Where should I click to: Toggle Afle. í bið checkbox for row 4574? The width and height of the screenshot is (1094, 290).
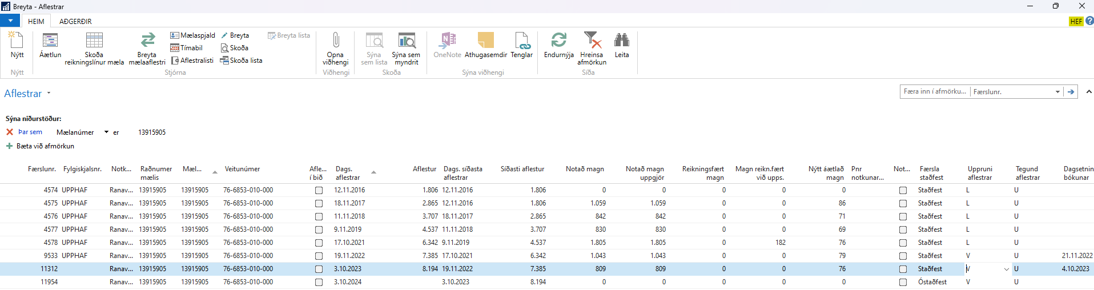tap(319, 190)
